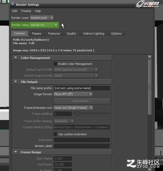Switch to the Quality tab

pyautogui.click(x=71, y=34)
